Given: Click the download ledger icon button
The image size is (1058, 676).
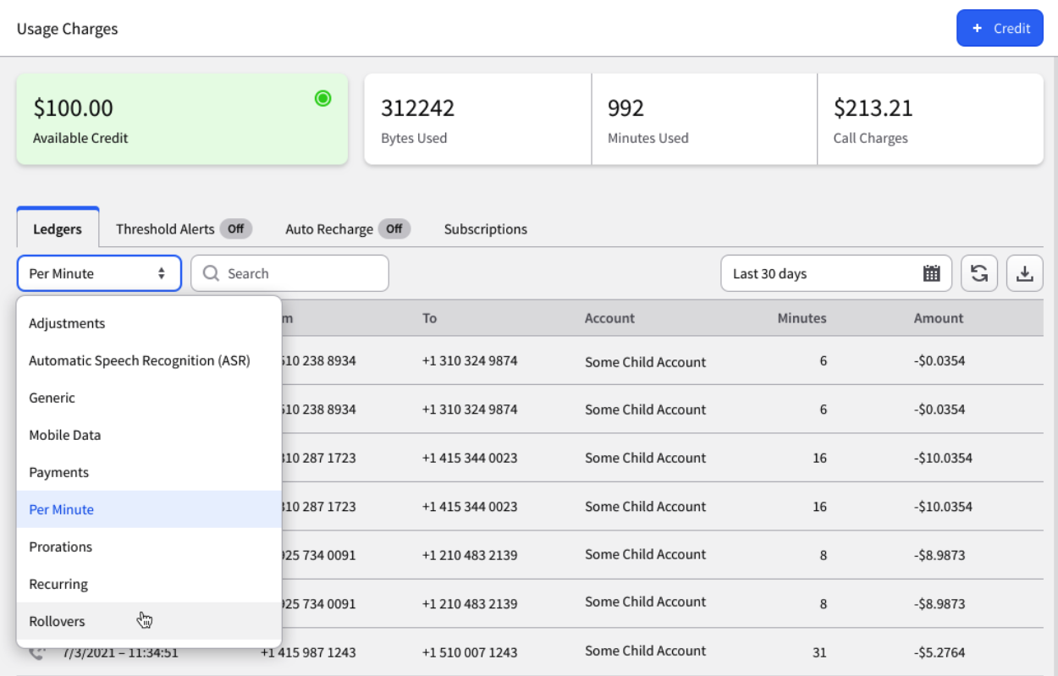Looking at the screenshot, I should [1025, 273].
